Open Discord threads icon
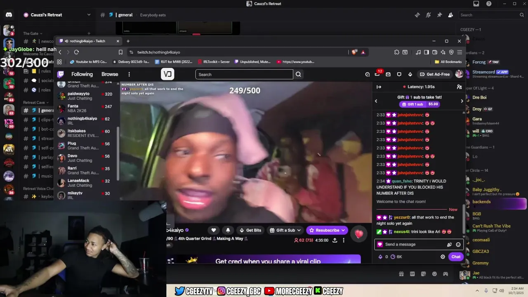This screenshot has width=528, height=297. point(417,15)
